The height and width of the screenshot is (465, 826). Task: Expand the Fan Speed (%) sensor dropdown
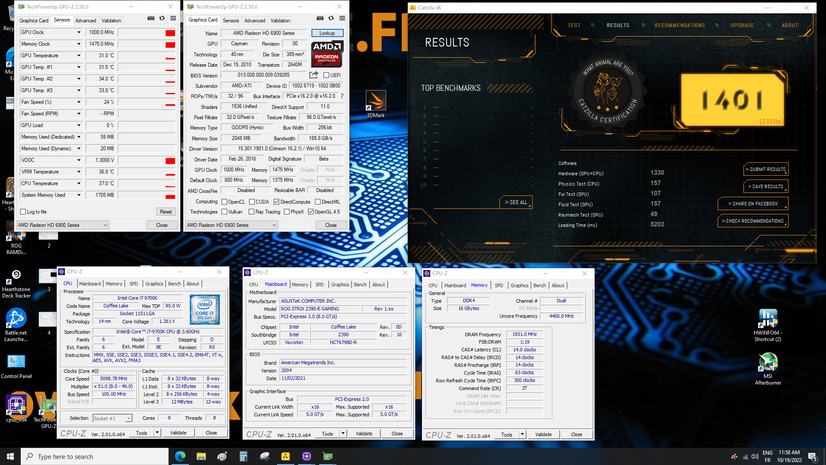pyautogui.click(x=79, y=102)
